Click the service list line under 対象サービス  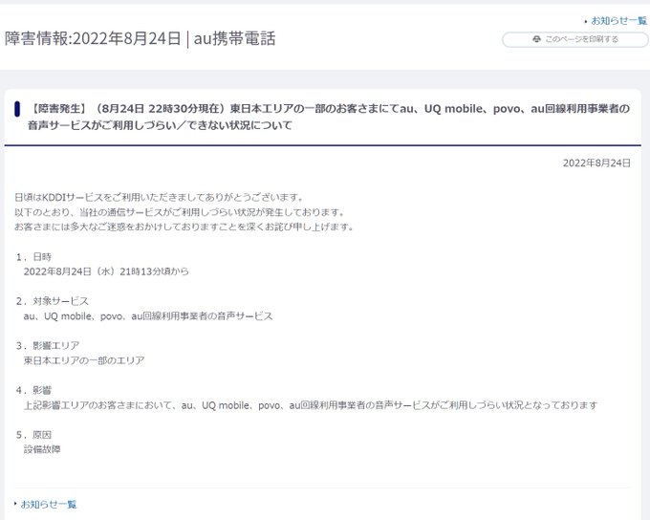click(148, 316)
